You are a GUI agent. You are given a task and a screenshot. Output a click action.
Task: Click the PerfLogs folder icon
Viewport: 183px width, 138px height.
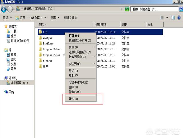40,43
